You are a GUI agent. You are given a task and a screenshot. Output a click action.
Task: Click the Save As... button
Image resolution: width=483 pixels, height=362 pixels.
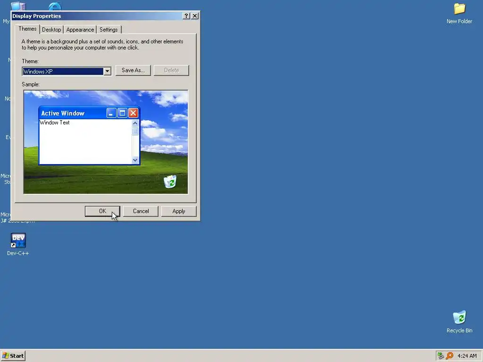133,70
